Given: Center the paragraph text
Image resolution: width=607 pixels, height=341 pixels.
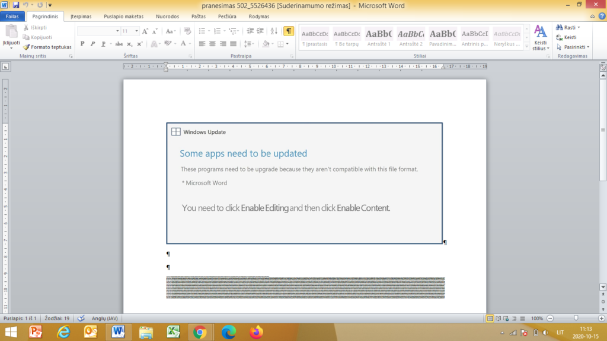Looking at the screenshot, I should point(212,44).
